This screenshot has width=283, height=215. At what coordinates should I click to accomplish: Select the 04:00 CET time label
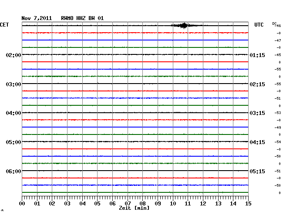point(13,113)
